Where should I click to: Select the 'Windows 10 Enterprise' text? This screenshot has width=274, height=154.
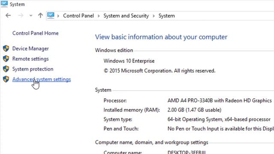tap(129, 61)
